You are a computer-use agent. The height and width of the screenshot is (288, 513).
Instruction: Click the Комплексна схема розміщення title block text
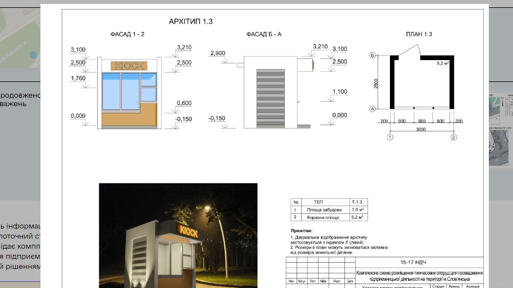point(419,276)
